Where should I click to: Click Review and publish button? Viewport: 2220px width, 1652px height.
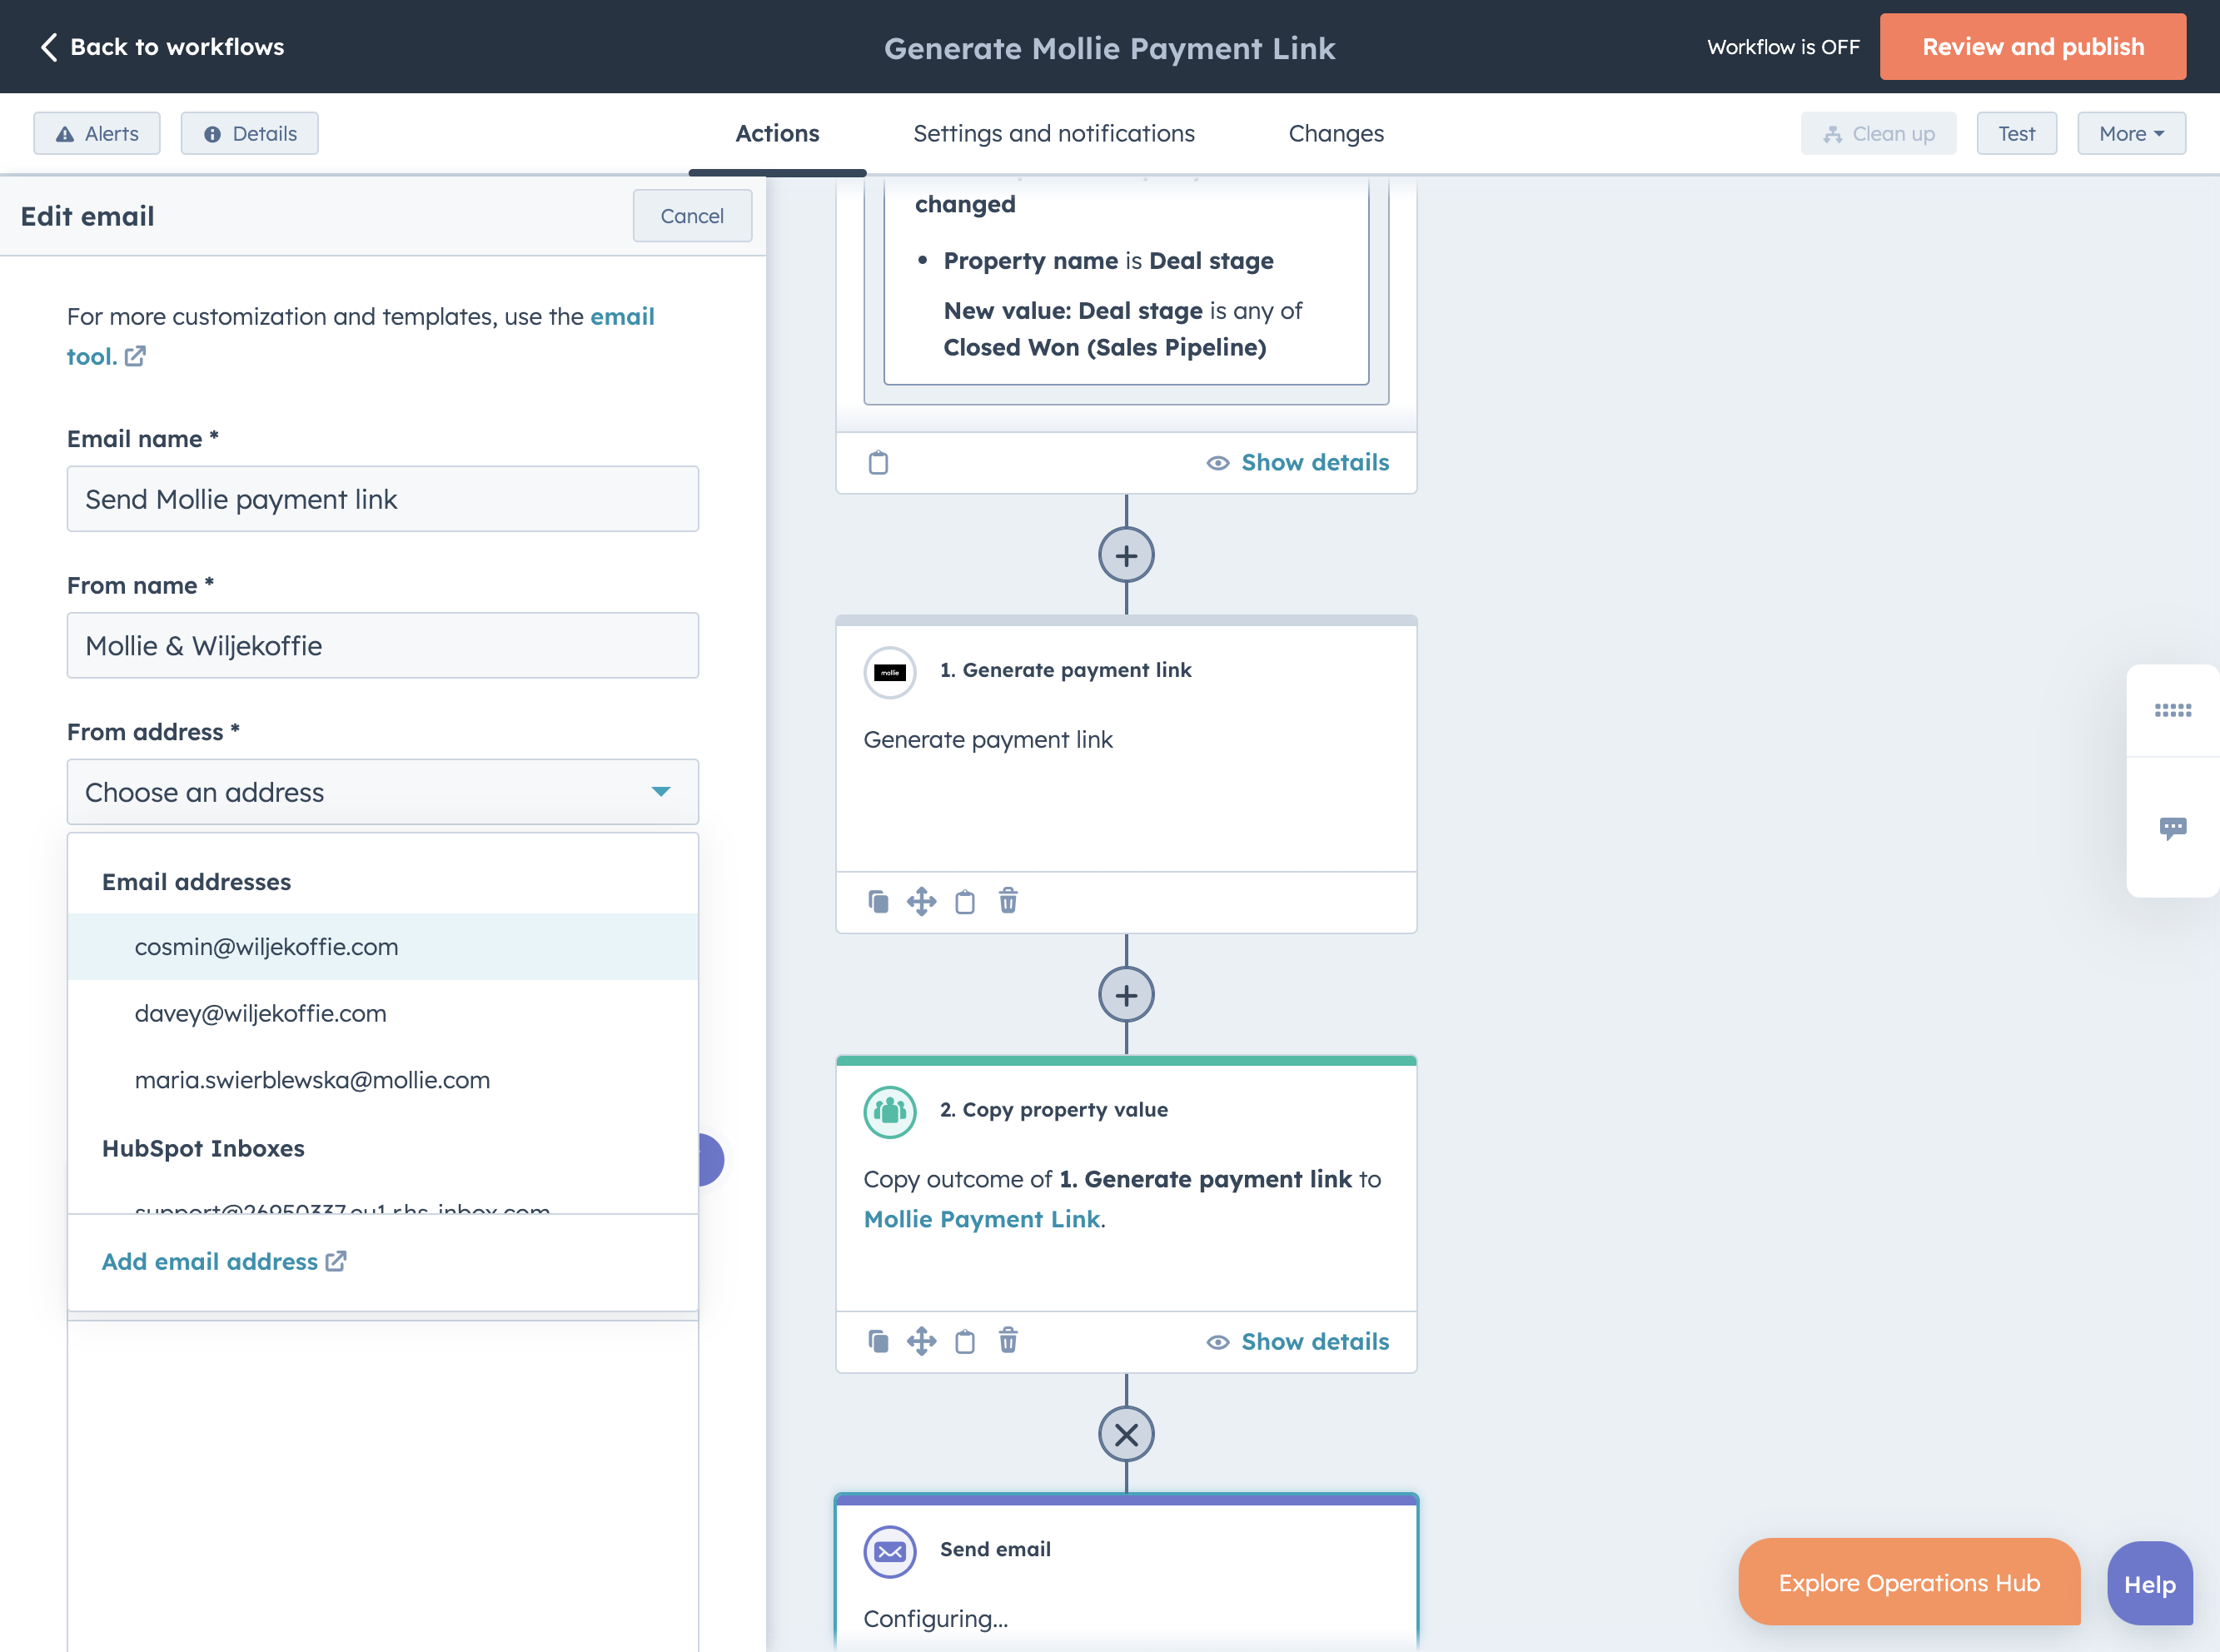pyautogui.click(x=2032, y=47)
